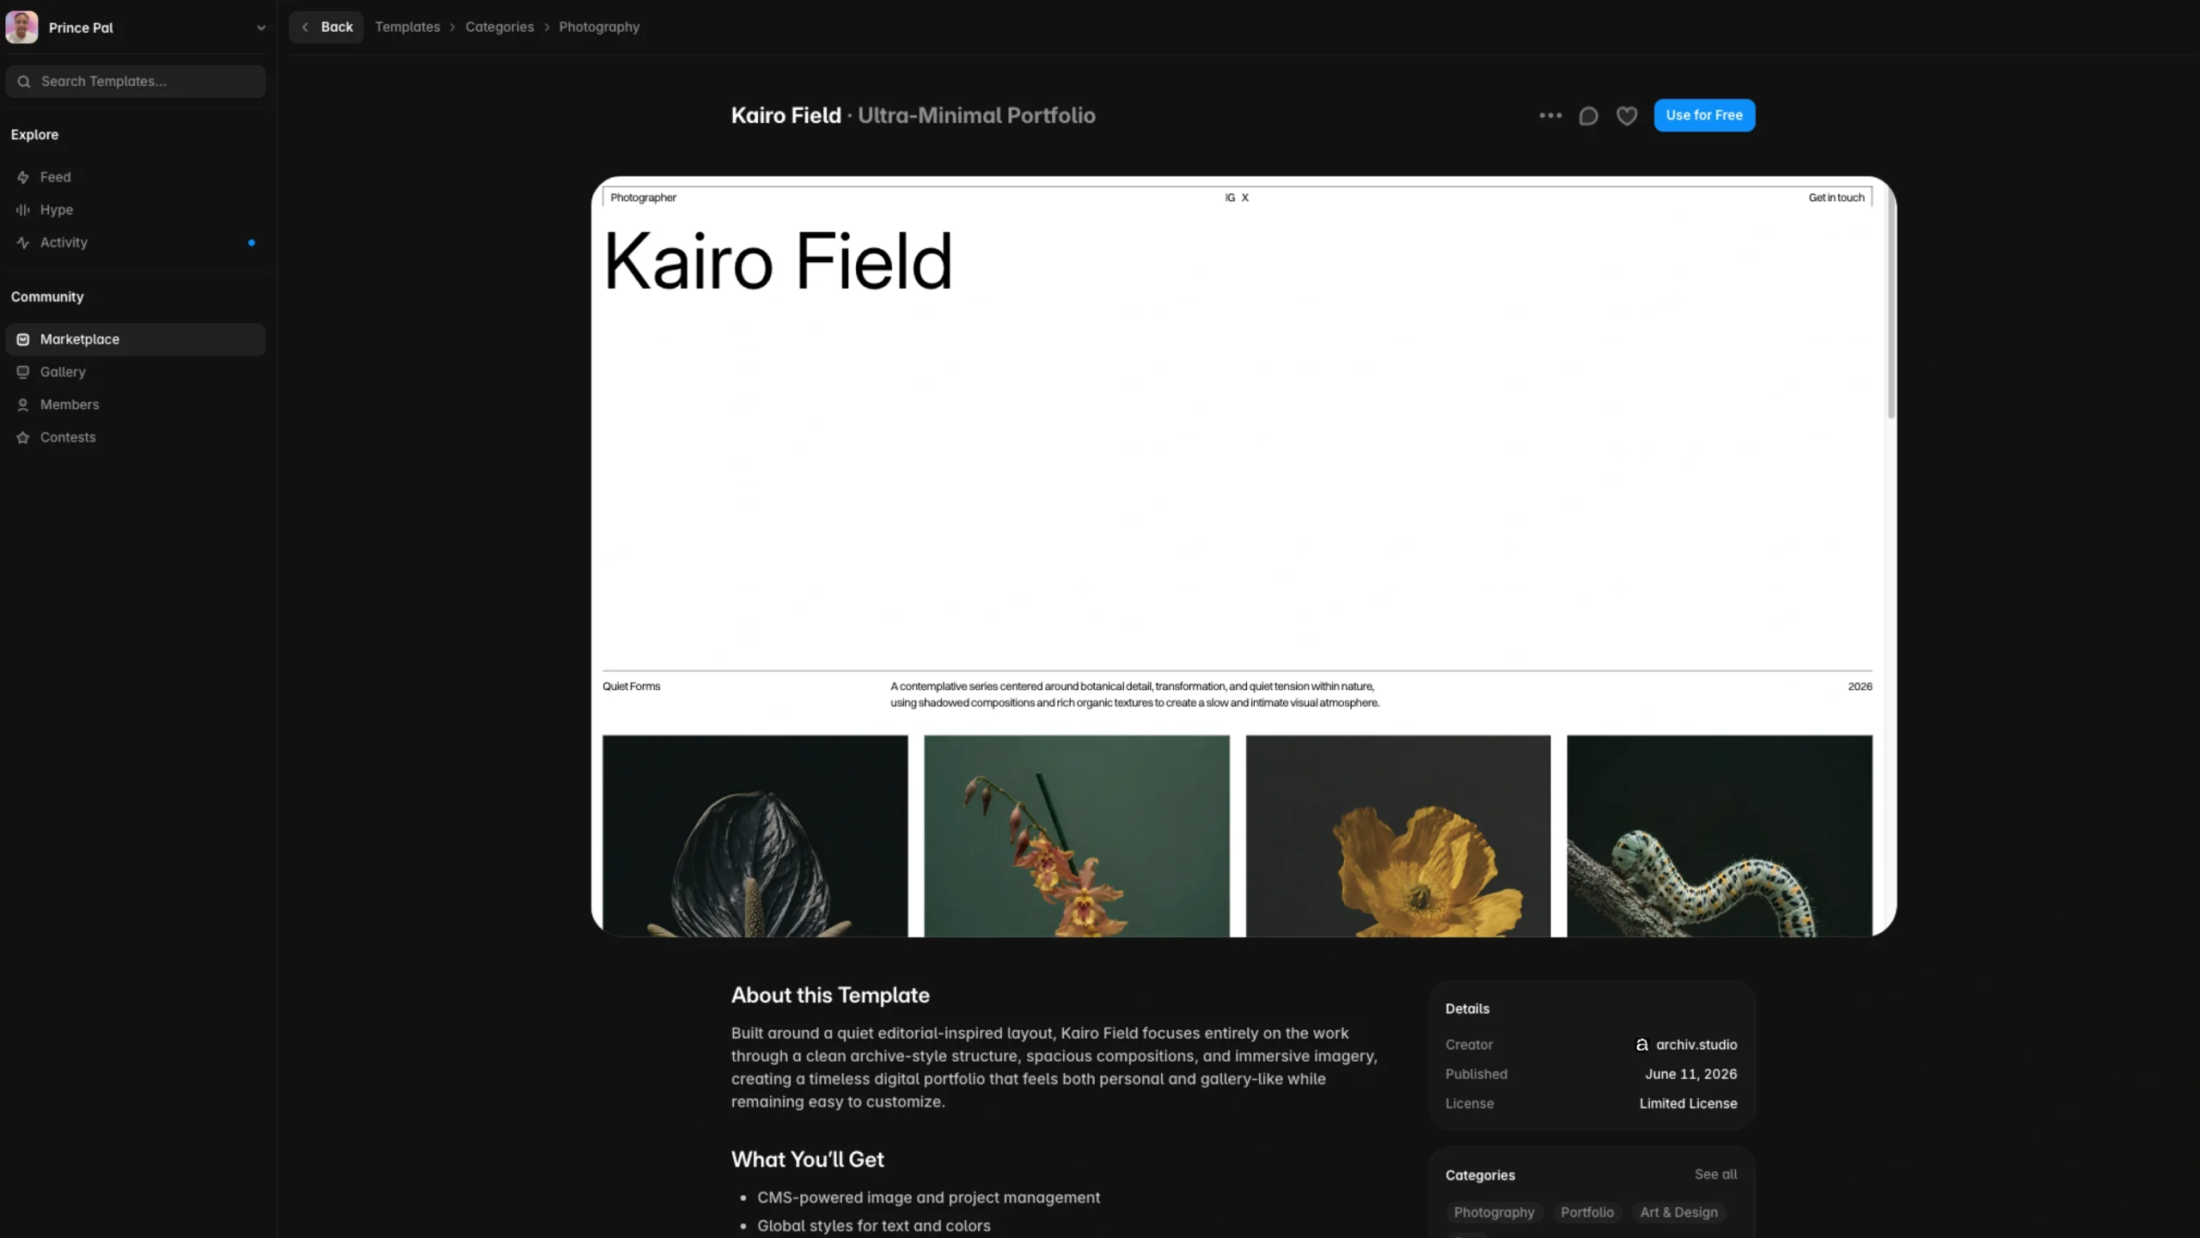Click IG link in preview header
This screenshot has height=1238, width=2200.
click(1230, 198)
